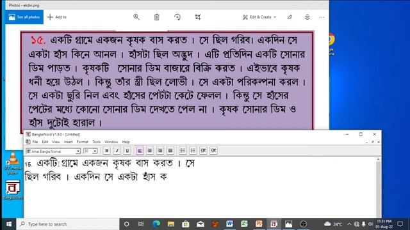Open the Window menu in BanglaWord
The height and width of the screenshot is (230, 410).
[111, 142]
